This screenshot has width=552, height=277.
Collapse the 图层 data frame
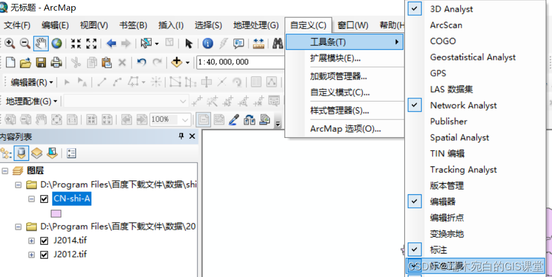click(x=5, y=171)
